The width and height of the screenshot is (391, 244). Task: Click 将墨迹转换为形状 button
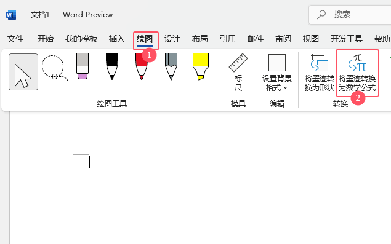(319, 73)
